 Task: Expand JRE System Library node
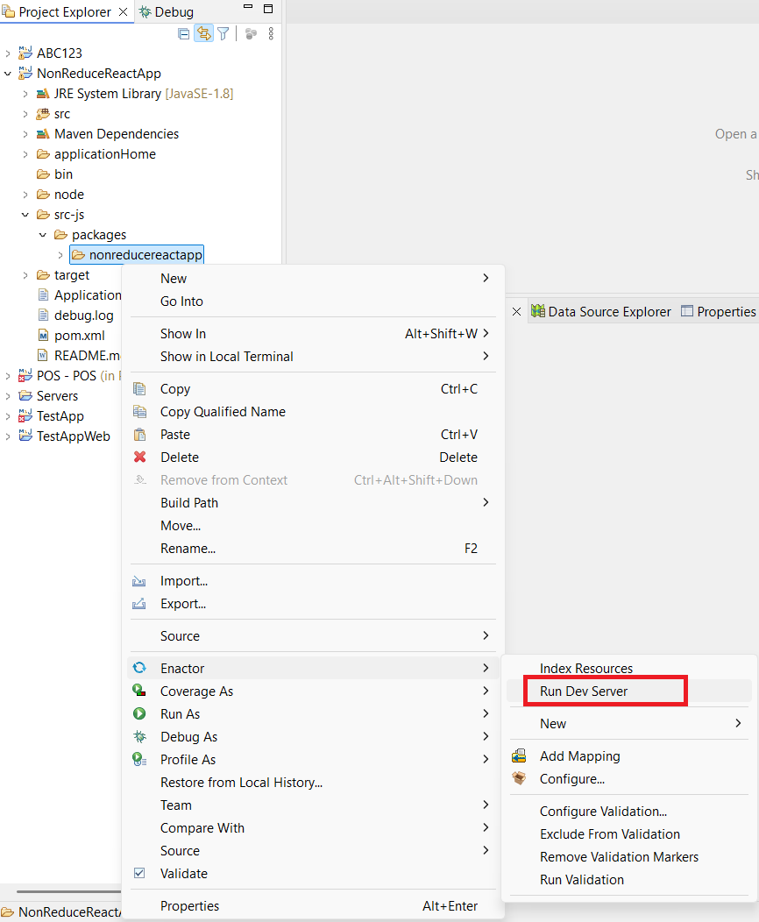pyautogui.click(x=25, y=94)
